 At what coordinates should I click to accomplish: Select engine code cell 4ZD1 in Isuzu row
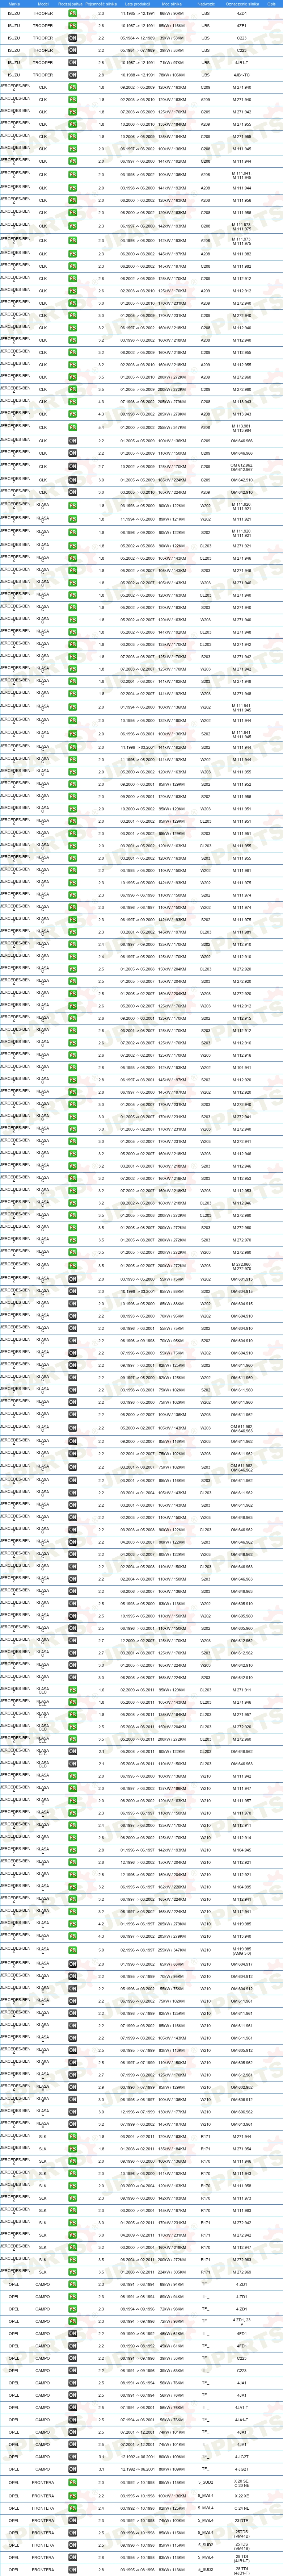[242, 13]
